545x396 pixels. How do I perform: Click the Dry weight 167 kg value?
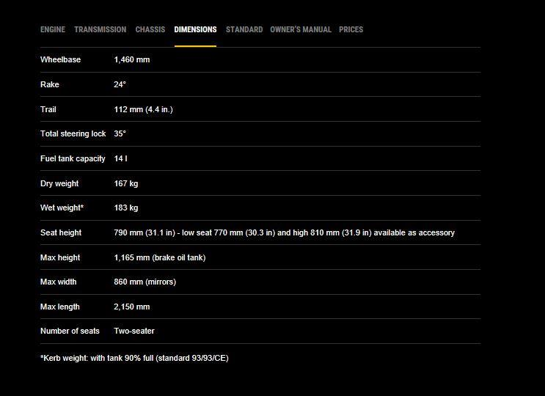[x=126, y=183]
